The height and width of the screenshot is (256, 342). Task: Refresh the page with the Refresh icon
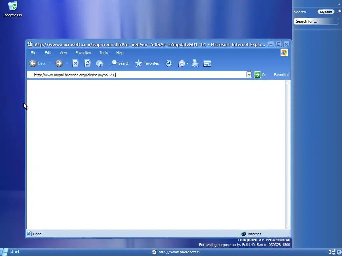point(88,63)
